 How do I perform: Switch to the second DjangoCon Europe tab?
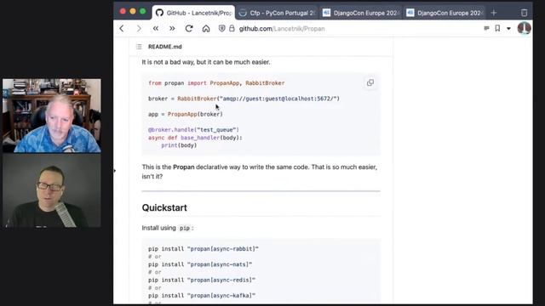(445, 13)
